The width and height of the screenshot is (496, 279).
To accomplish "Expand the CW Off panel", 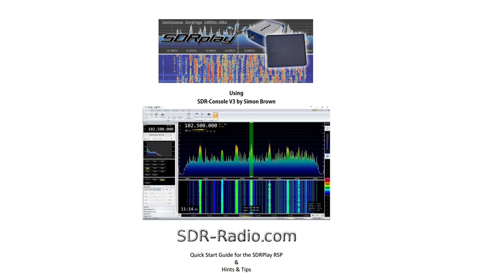I will [159, 207].
